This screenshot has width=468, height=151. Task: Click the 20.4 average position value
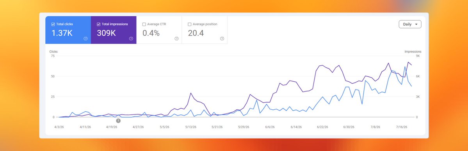(x=196, y=33)
